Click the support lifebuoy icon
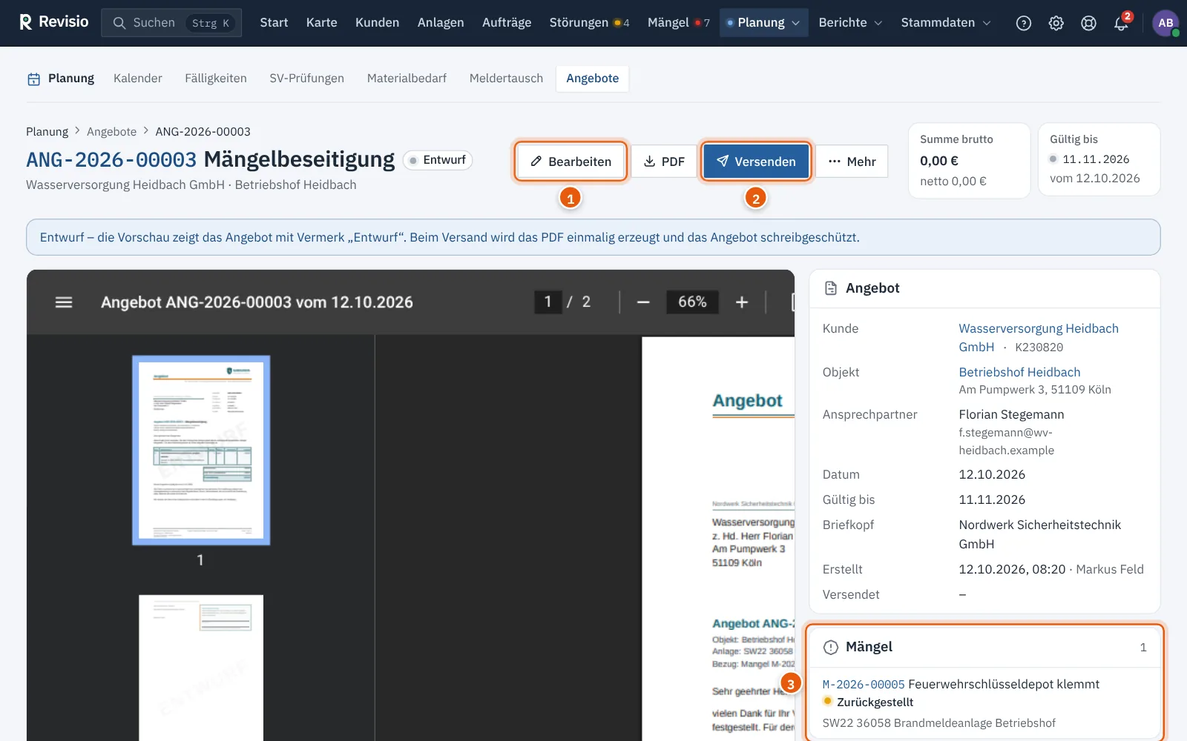Image resolution: width=1187 pixels, height=741 pixels. tap(1088, 23)
